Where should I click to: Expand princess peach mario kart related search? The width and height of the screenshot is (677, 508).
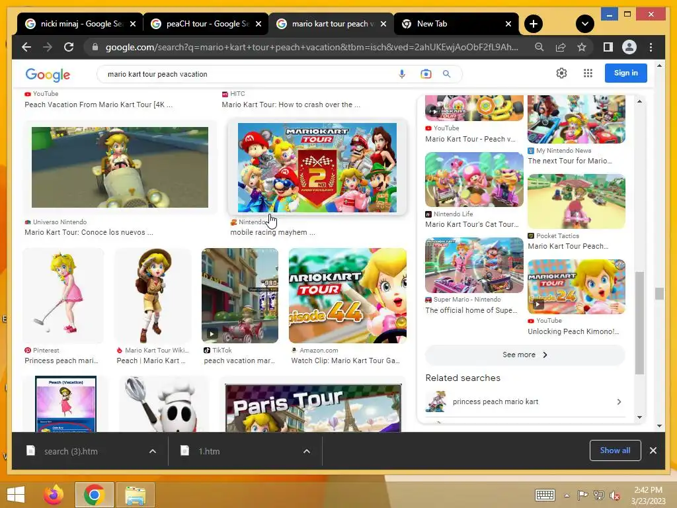click(x=525, y=402)
